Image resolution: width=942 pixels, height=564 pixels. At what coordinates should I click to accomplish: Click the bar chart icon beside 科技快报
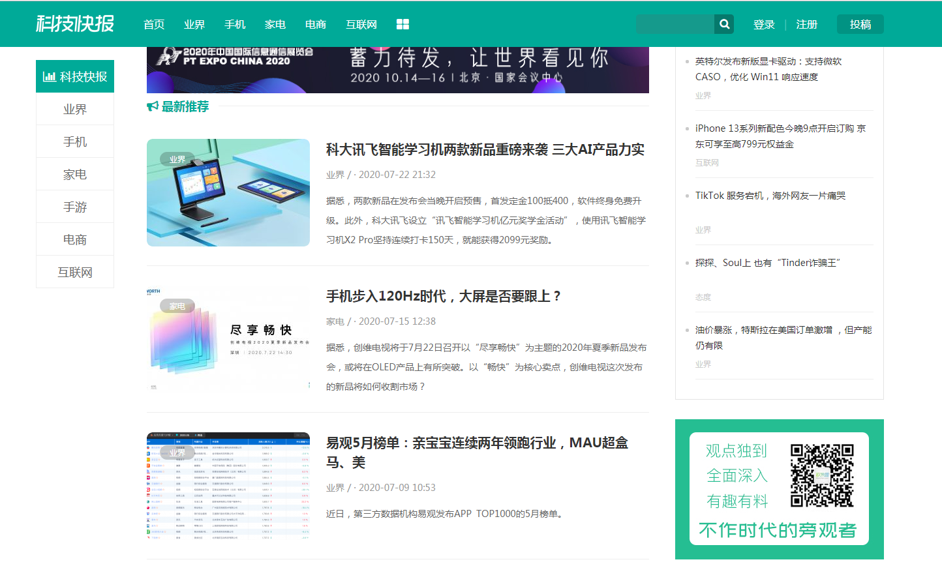(x=50, y=76)
